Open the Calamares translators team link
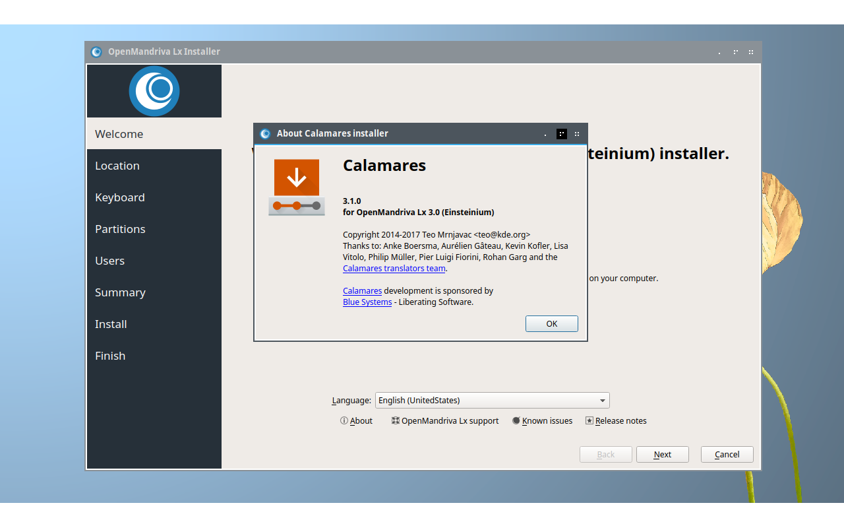844x528 pixels. pyautogui.click(x=394, y=269)
